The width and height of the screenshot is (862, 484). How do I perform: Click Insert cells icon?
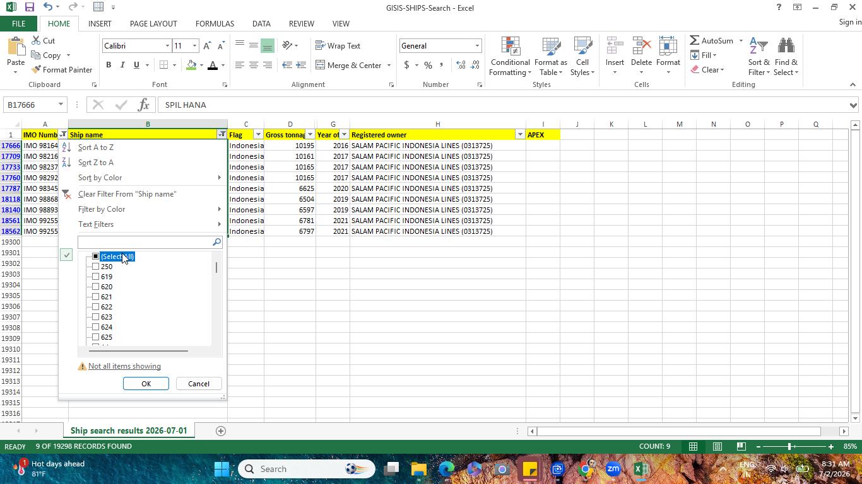point(615,47)
